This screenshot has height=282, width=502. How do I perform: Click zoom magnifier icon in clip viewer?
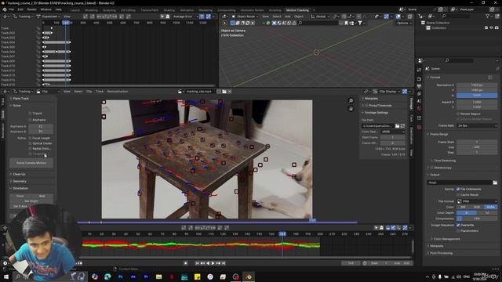point(351,101)
